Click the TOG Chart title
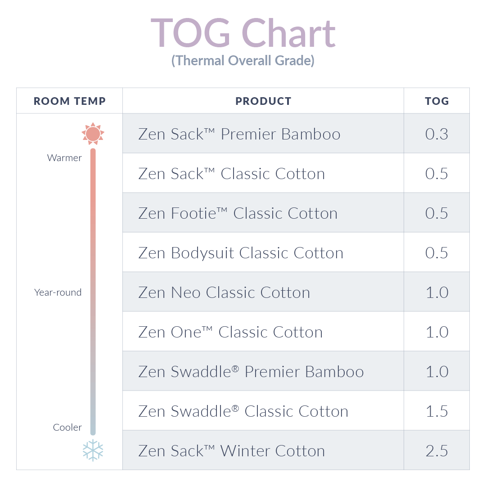Viewport: 486px width, 486px height. point(243,33)
